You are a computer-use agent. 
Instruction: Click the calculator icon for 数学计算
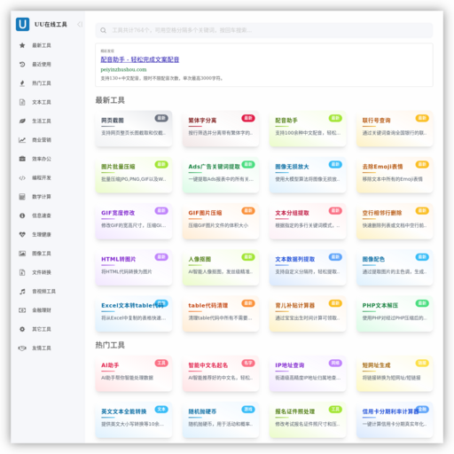point(22,197)
